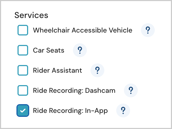Click help icon for Ride Recording: In-App
This screenshot has height=129, width=172.
pos(123,110)
